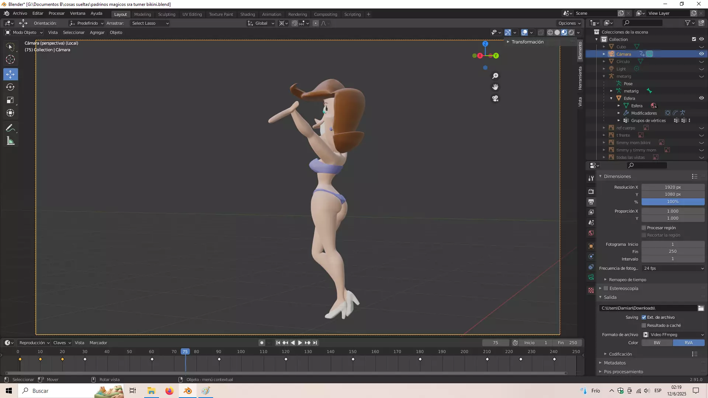
Task: Enable the Estereoscopía checkbox
Action: coord(606,289)
